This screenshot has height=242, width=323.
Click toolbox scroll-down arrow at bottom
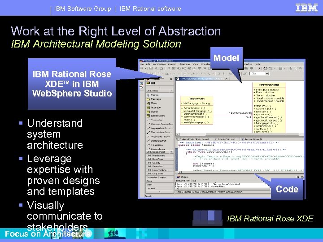pyautogui.click(x=160, y=192)
